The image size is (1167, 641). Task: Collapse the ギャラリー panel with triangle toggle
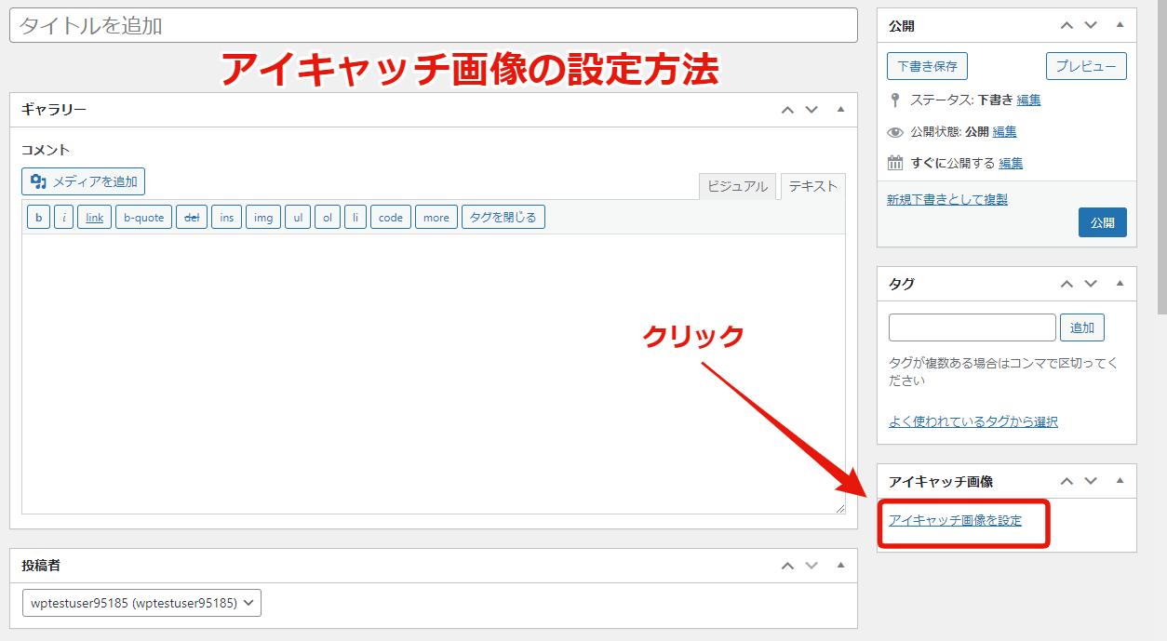click(840, 110)
